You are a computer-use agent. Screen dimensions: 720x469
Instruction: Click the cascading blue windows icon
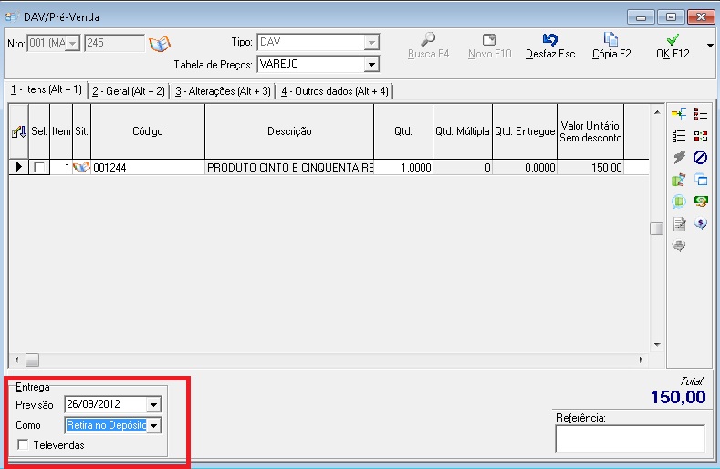[x=701, y=180]
